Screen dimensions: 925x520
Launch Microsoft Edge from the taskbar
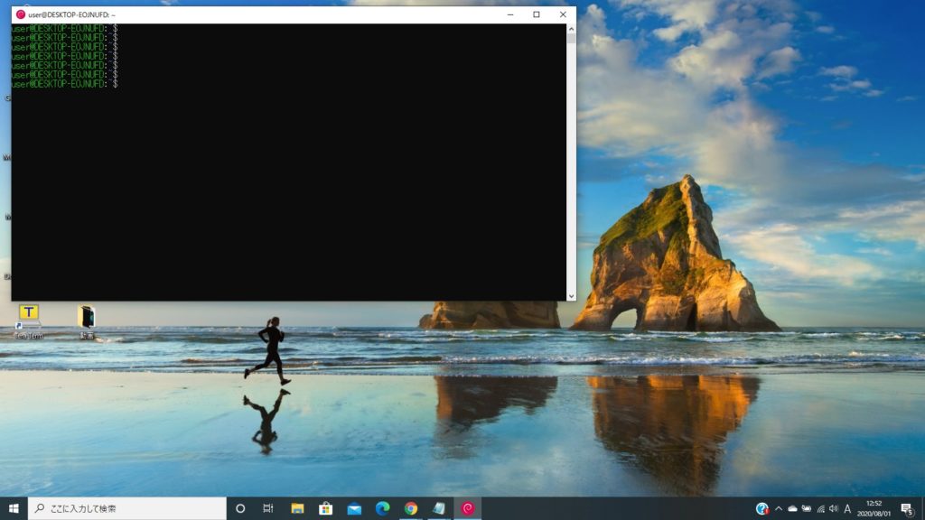coord(382,508)
